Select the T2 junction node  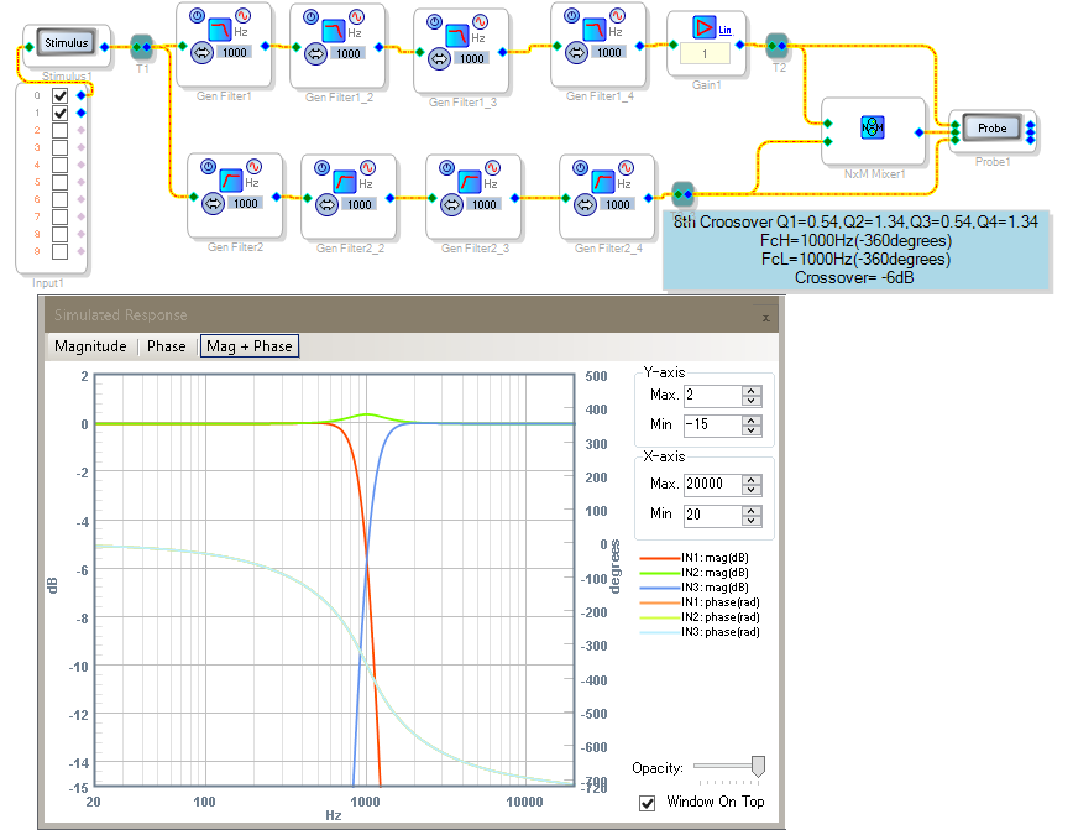coord(777,45)
